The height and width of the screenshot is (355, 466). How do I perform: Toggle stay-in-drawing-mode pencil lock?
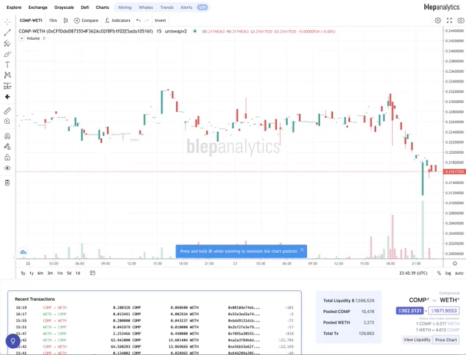[8, 146]
